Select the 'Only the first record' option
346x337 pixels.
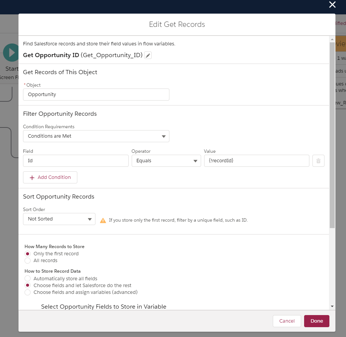coord(28,254)
